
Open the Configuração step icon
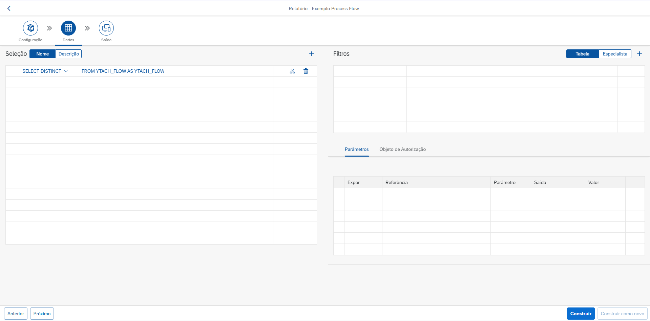(30, 28)
